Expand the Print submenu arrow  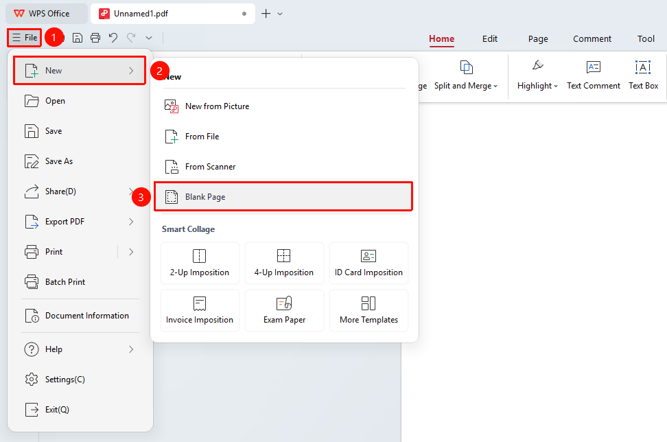click(131, 252)
